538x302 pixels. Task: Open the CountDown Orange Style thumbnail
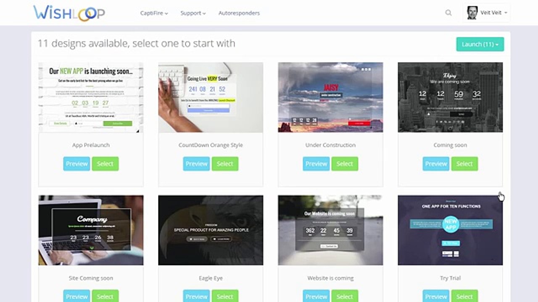point(211,97)
